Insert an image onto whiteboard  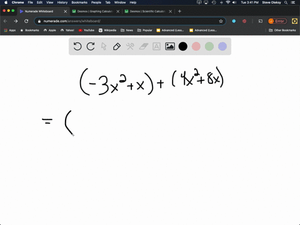click(170, 46)
